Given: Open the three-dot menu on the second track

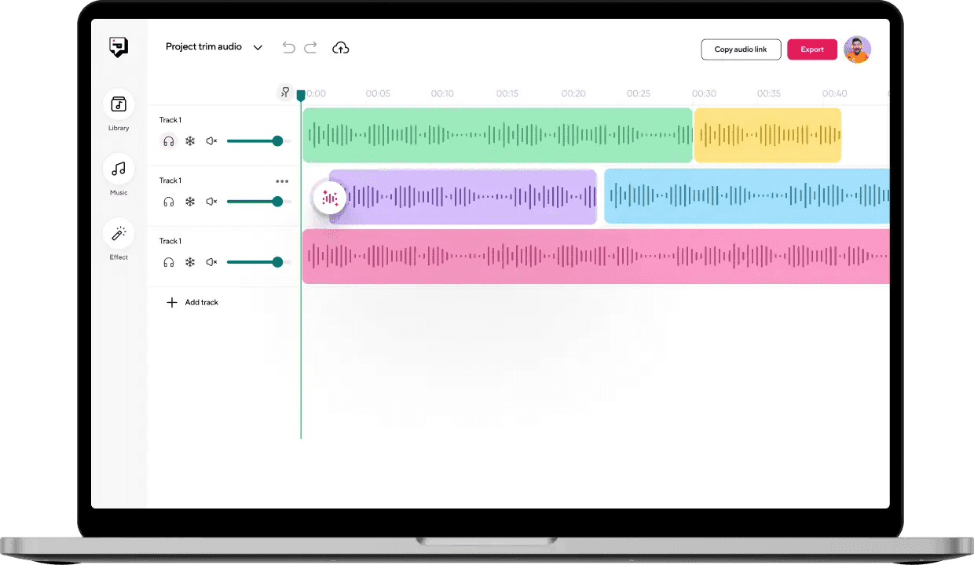Looking at the screenshot, I should (282, 181).
